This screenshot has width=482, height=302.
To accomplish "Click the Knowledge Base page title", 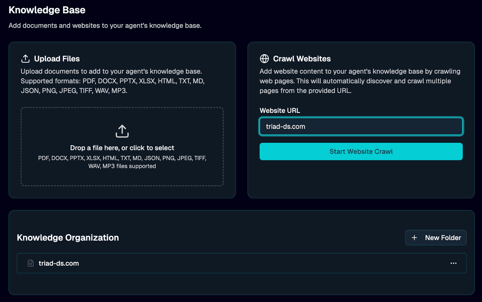I will (47, 10).
